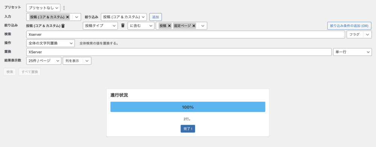The height and width of the screenshot is (147, 376).
Task: Expand the input source dropdown arrow
Action: pyautogui.click(x=77, y=17)
